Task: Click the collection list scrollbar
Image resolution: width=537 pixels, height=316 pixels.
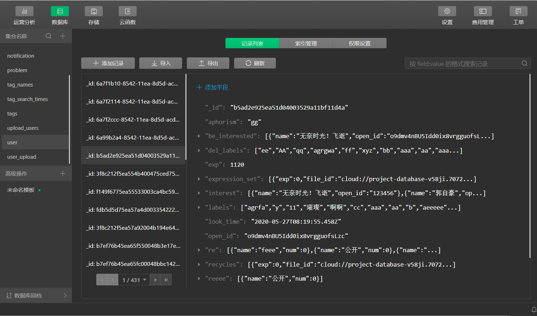Action: [x=70, y=119]
